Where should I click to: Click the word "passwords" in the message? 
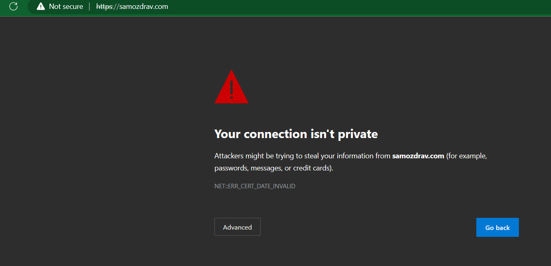[231, 168]
